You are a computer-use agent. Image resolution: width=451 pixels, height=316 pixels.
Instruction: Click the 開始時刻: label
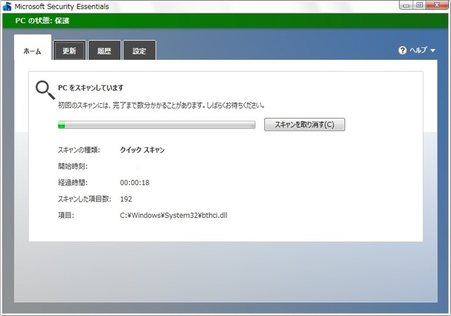click(x=73, y=166)
